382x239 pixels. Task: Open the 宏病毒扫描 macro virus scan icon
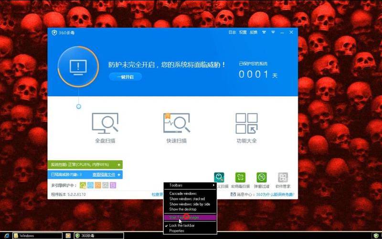pos(241,177)
